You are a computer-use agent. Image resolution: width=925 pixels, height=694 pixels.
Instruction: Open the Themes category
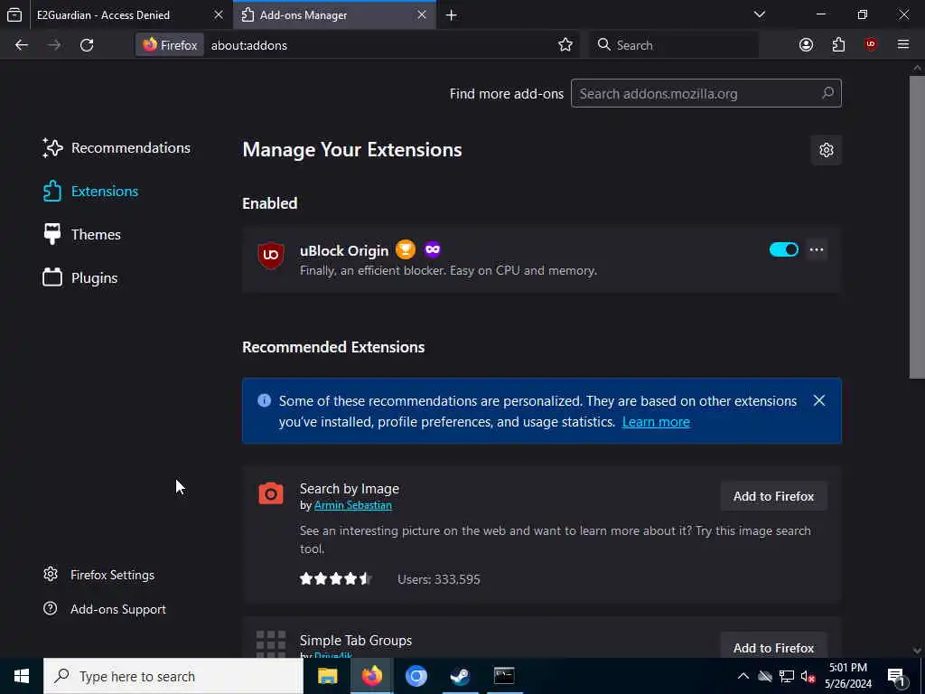coord(82,234)
